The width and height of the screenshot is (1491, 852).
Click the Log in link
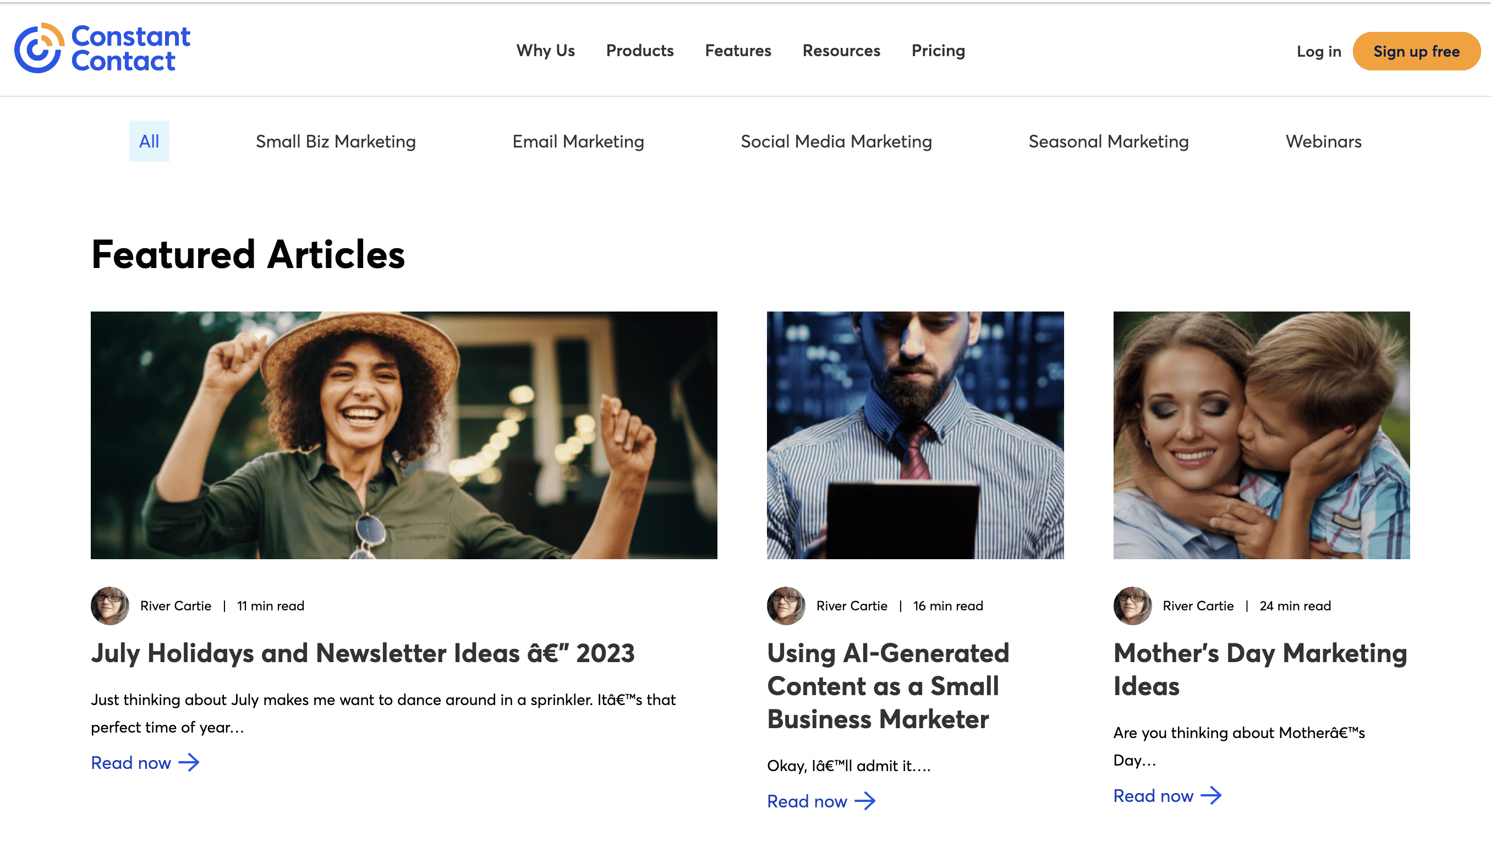click(x=1319, y=52)
